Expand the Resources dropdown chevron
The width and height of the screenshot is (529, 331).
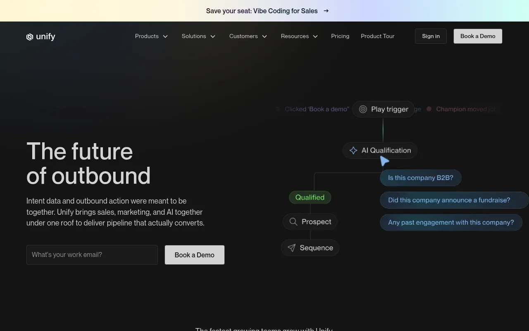click(315, 36)
